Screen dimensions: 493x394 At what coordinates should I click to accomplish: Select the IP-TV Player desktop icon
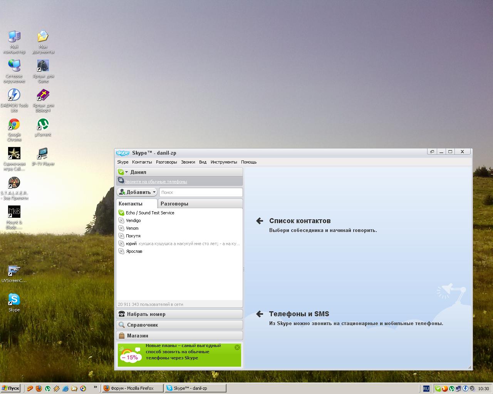pyautogui.click(x=43, y=157)
